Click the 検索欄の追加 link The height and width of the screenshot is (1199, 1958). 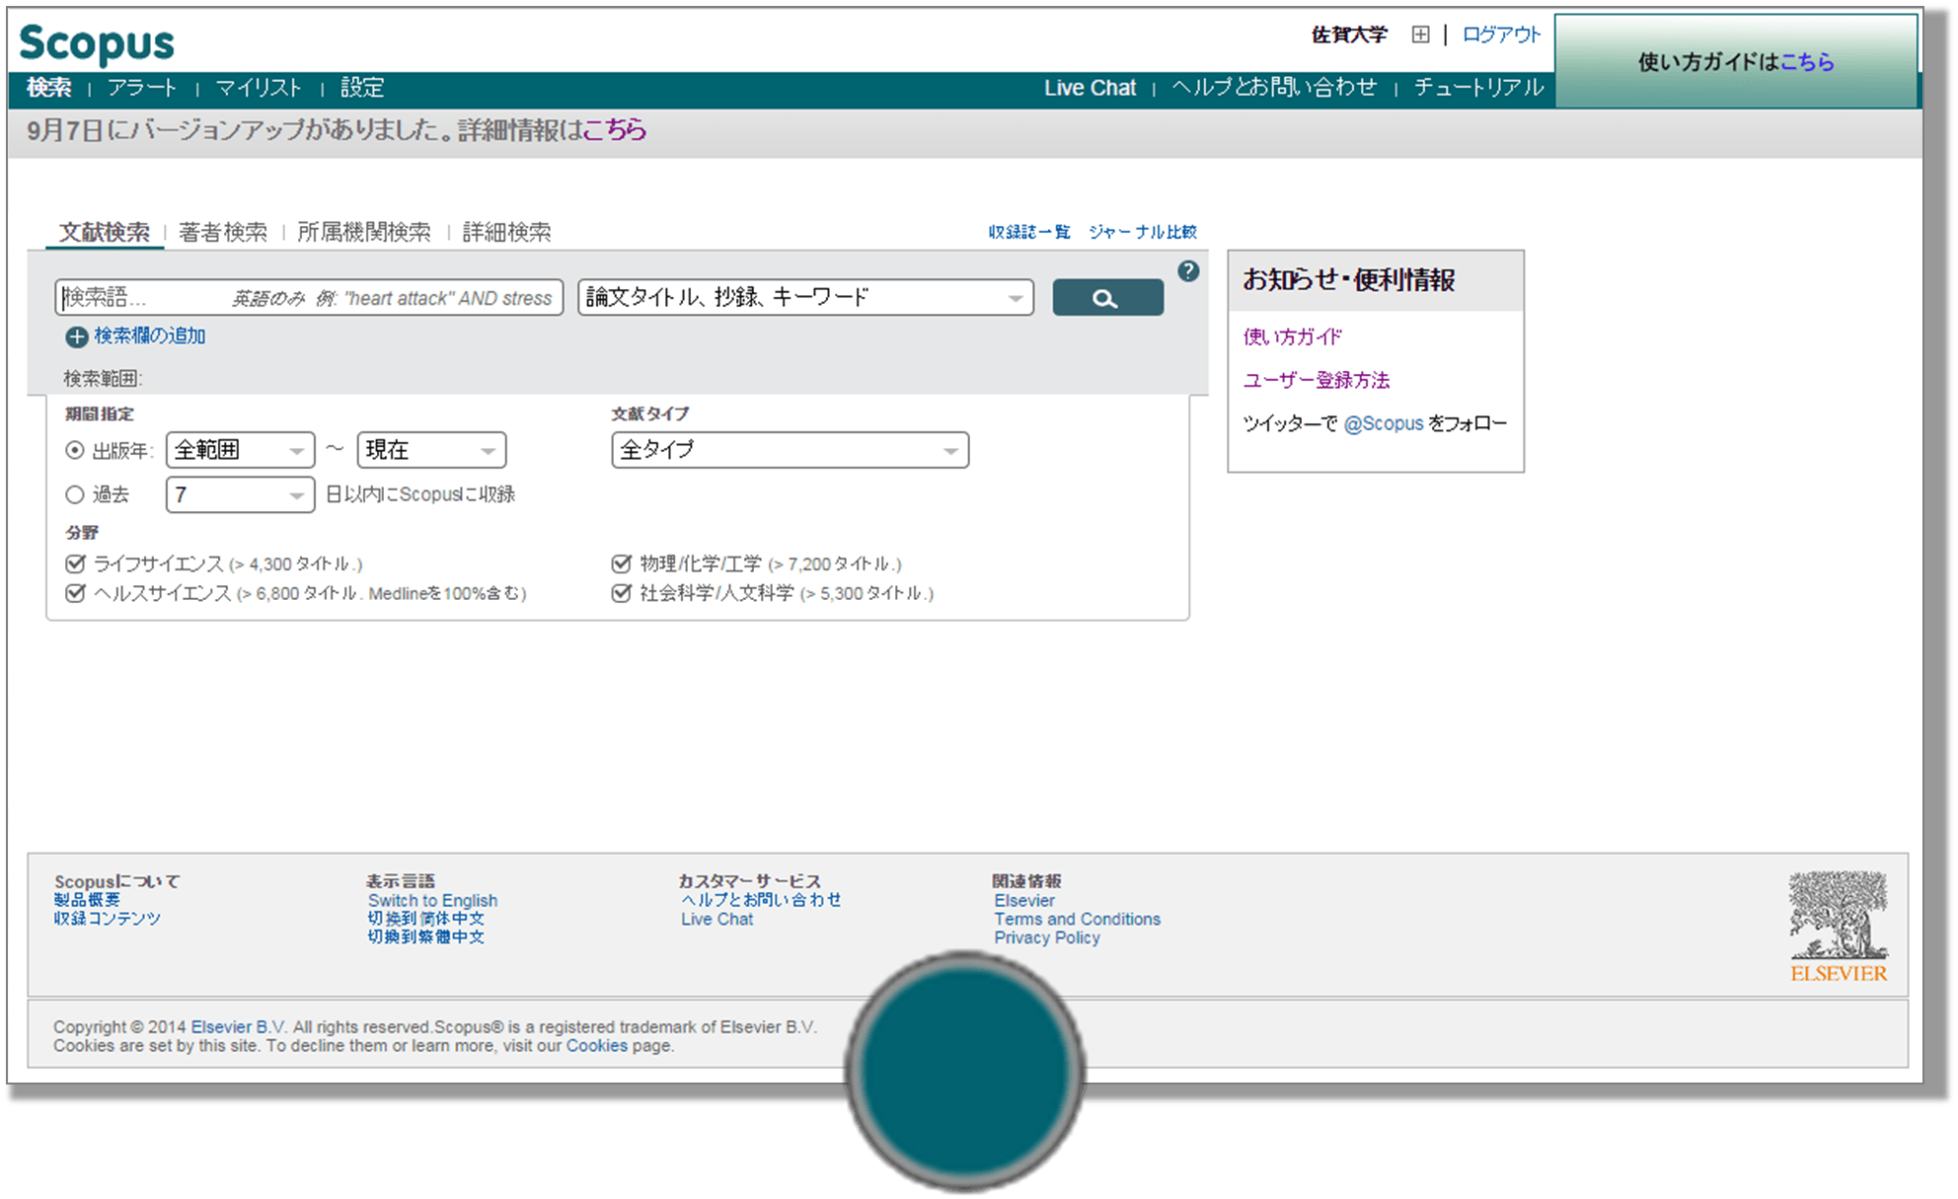coord(150,337)
